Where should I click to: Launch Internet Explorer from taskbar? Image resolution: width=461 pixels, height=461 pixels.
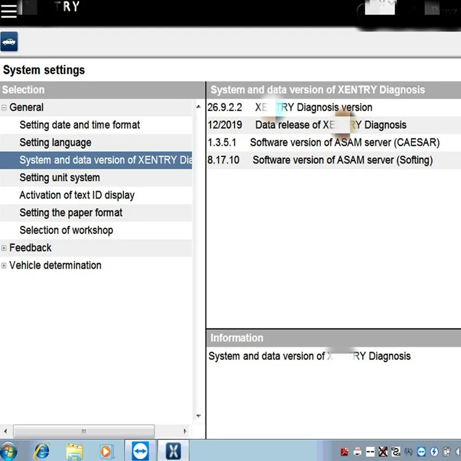click(42, 451)
